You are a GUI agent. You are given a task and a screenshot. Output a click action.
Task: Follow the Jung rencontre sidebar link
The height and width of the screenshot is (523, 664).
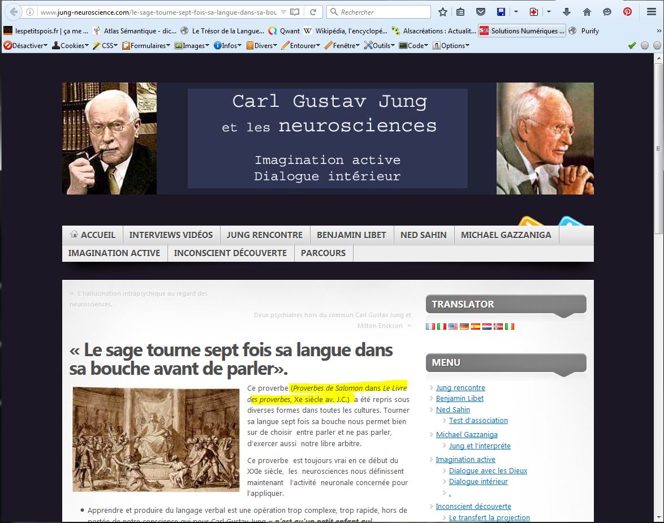click(x=460, y=387)
